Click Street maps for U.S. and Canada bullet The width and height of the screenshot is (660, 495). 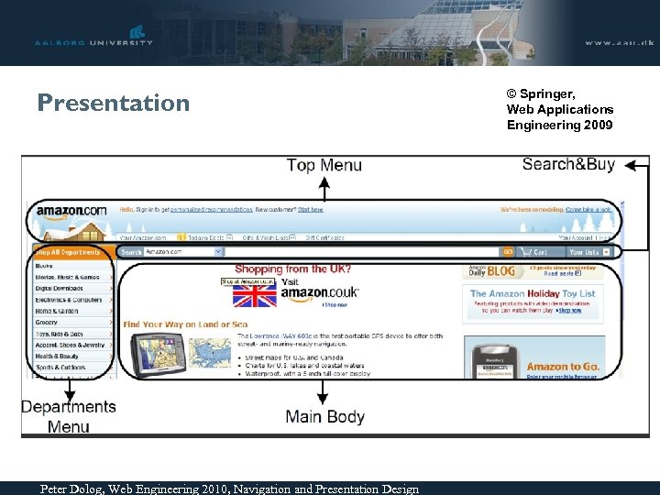coord(294,357)
